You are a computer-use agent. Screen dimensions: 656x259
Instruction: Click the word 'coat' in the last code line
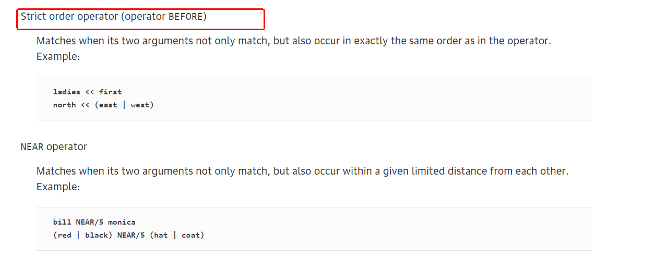click(x=190, y=235)
